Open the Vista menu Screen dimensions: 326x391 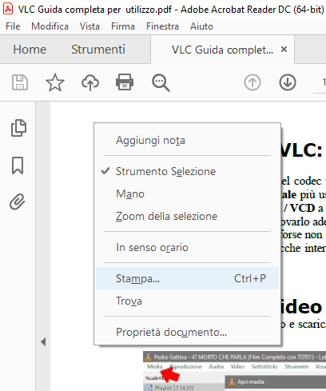[89, 26]
